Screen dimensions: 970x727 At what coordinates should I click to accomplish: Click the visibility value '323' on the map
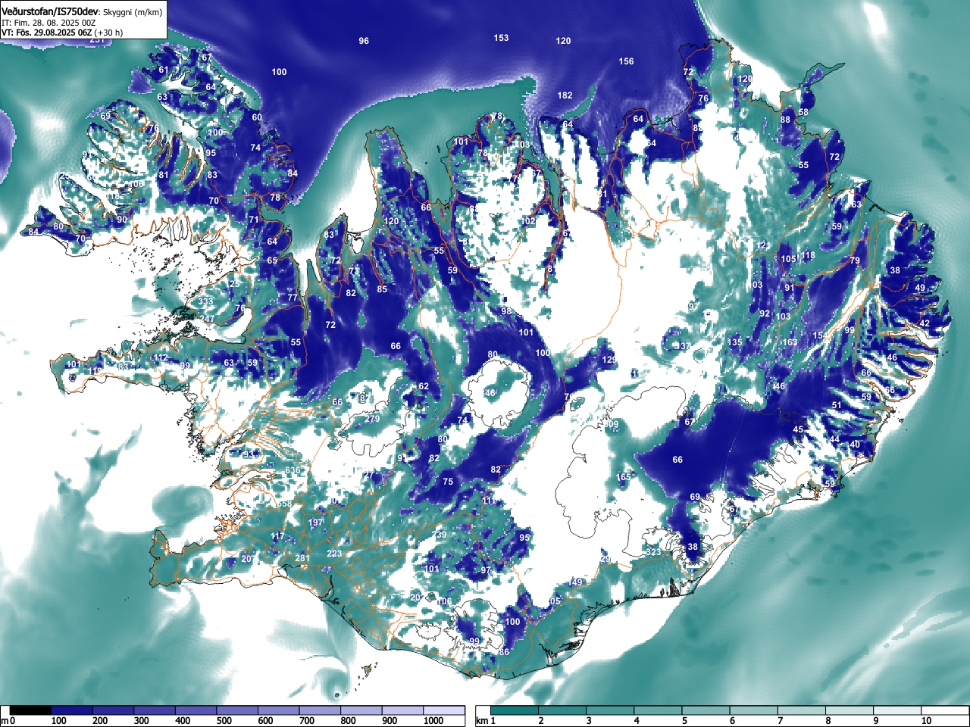tap(653, 553)
